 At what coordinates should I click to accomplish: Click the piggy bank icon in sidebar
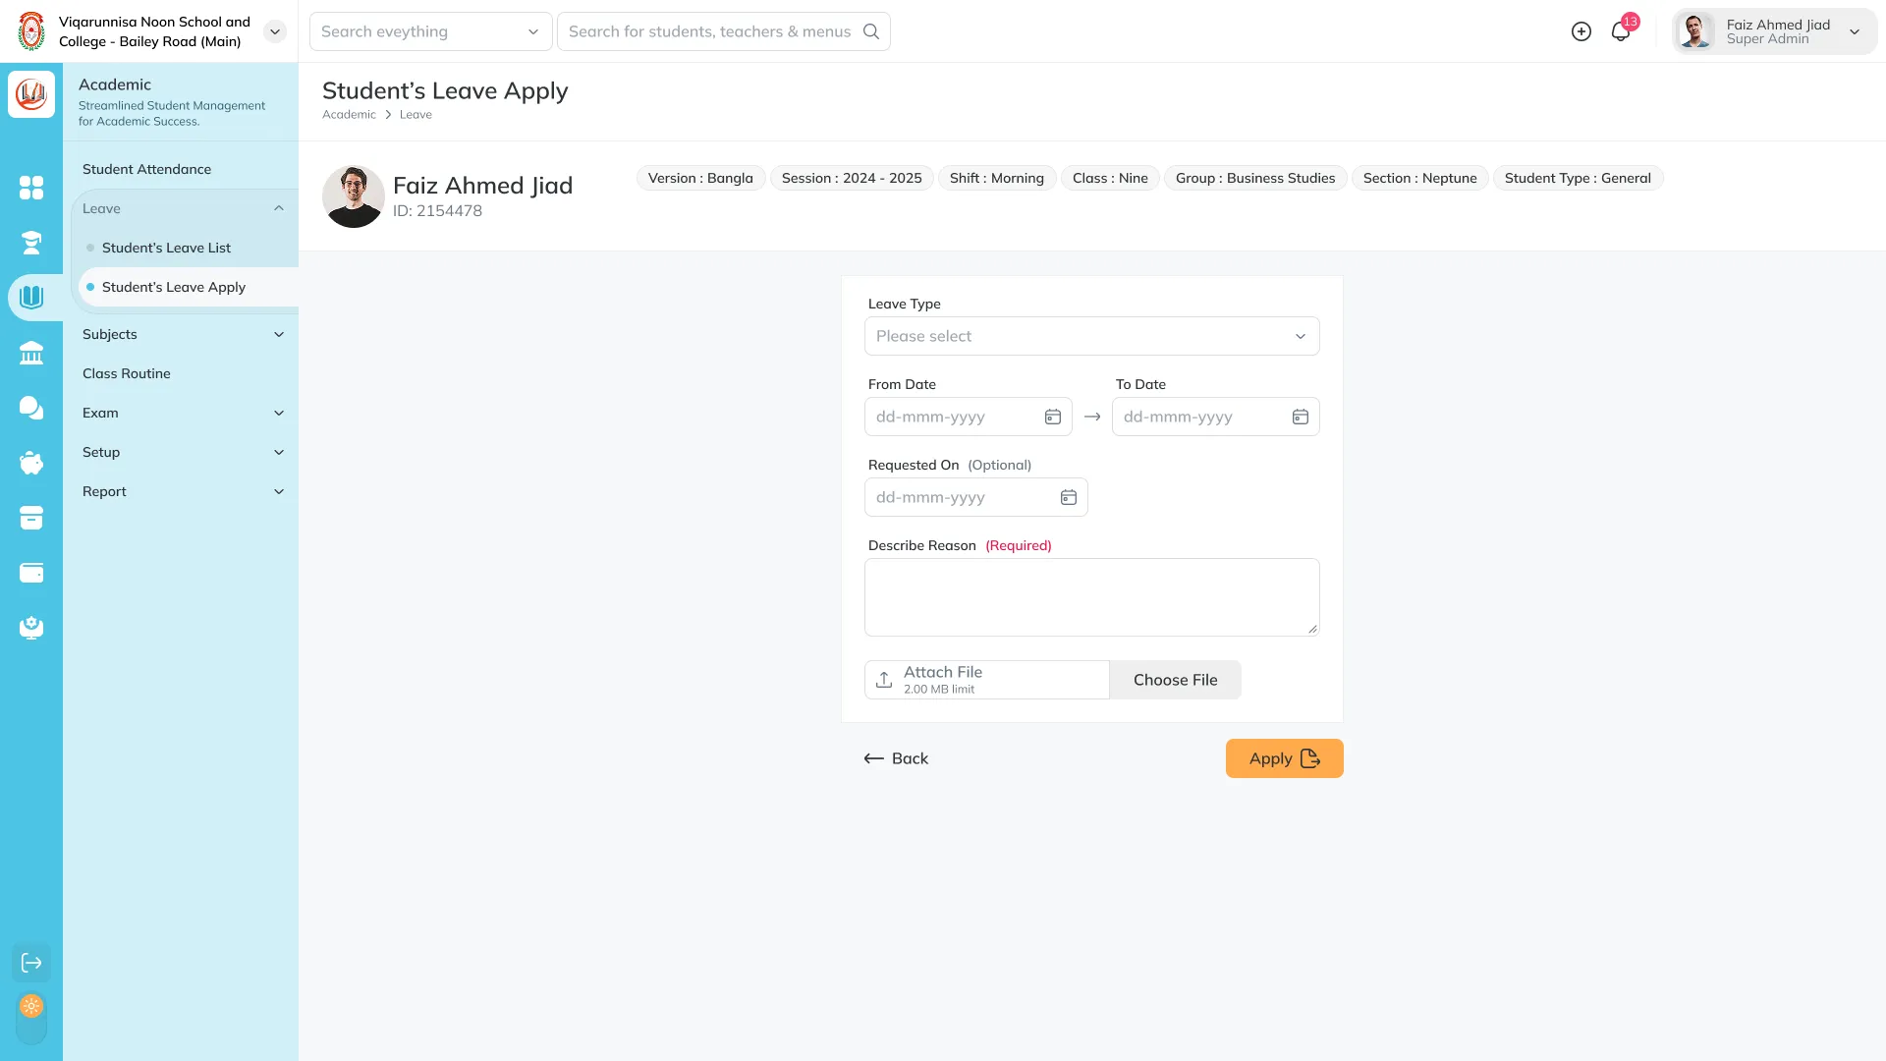tap(31, 463)
